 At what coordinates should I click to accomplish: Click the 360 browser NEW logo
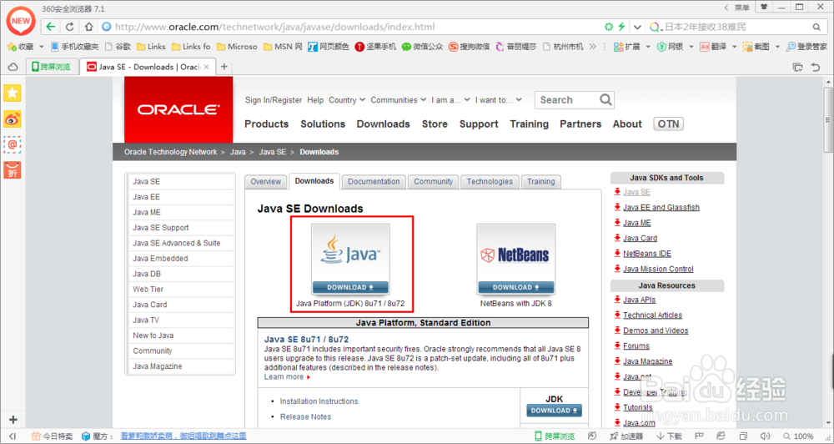[21, 22]
